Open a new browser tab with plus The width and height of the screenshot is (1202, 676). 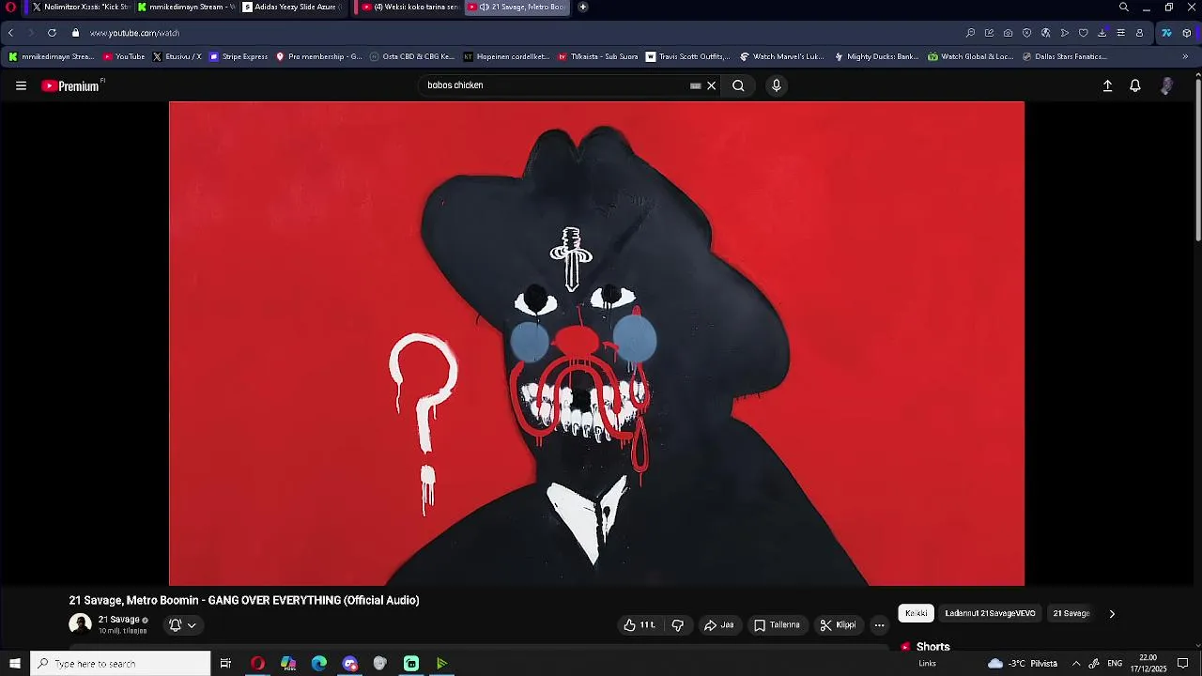[x=583, y=7]
